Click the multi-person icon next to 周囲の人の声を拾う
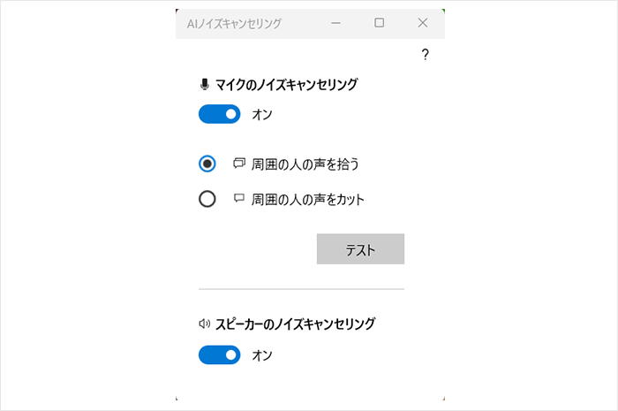Viewport: 618px width, 411px height. pos(238,163)
